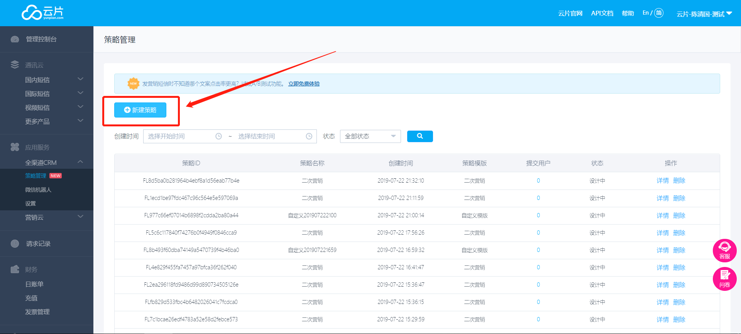741x334 pixels.
Task: Open 请求记录 in the sidebar
Action: [x=38, y=244]
